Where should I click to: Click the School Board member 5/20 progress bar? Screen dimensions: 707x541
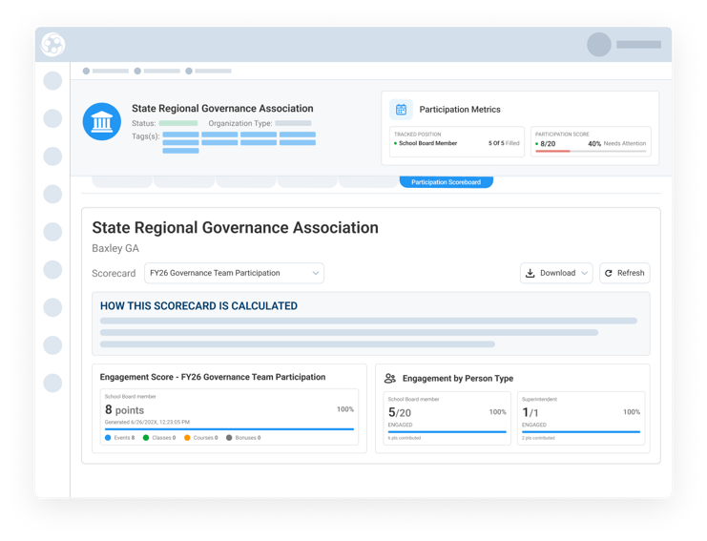click(447, 432)
